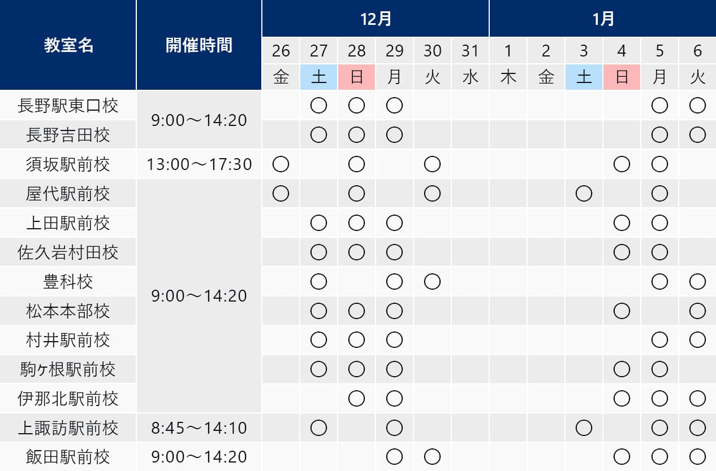716x471 pixels.
Task: Click 長野駅東口校 circle on December 27
Action: [x=319, y=106]
